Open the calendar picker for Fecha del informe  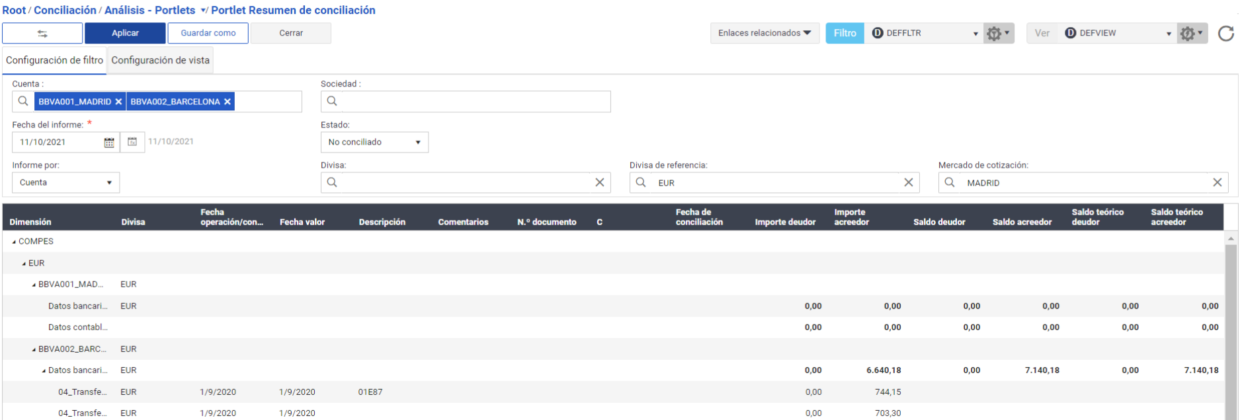[x=109, y=143]
